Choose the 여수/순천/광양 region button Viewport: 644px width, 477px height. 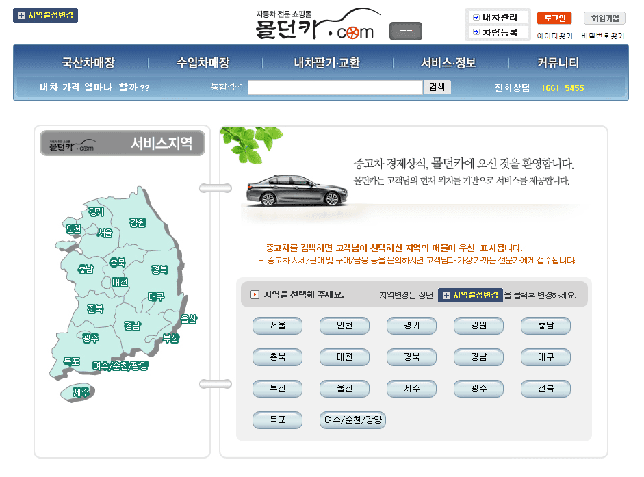pyautogui.click(x=352, y=420)
